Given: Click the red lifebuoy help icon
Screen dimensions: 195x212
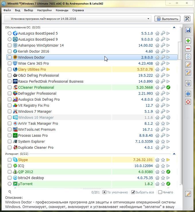Looking at the screenshot, I should (x=188, y=102).
